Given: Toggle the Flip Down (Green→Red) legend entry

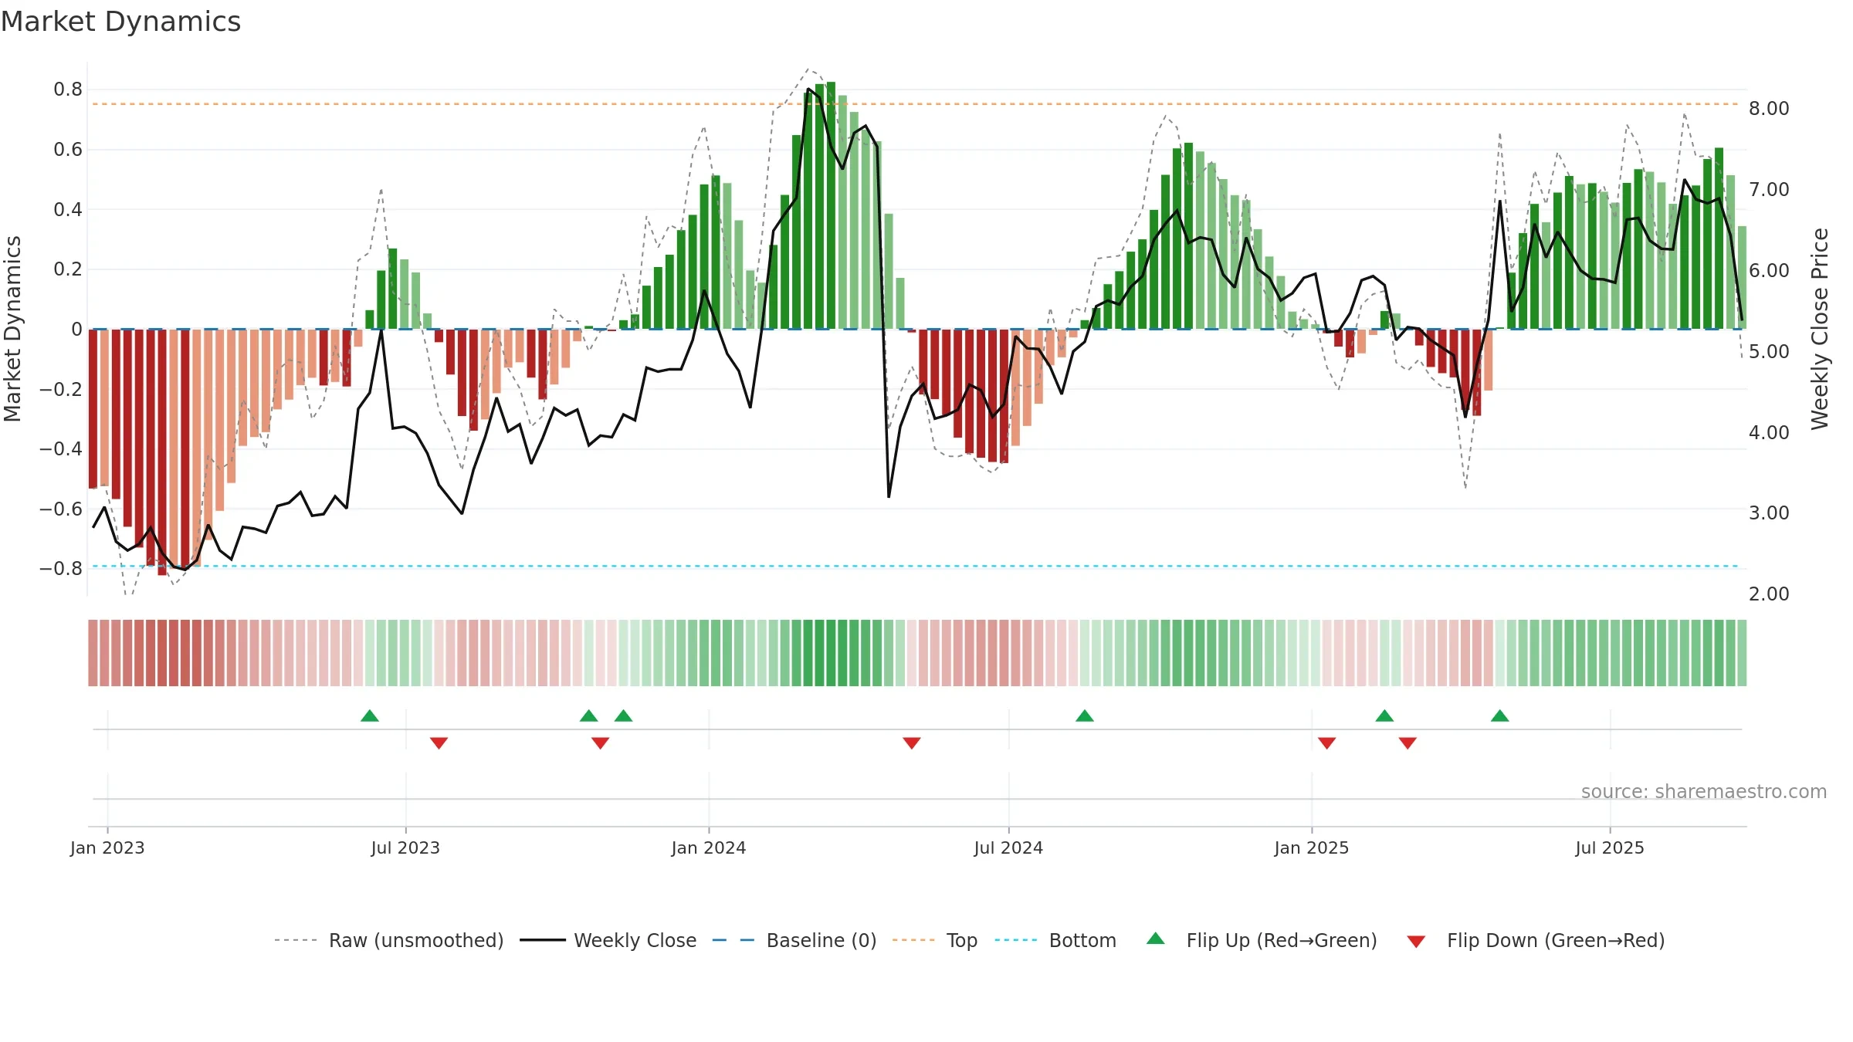Looking at the screenshot, I should [1535, 940].
